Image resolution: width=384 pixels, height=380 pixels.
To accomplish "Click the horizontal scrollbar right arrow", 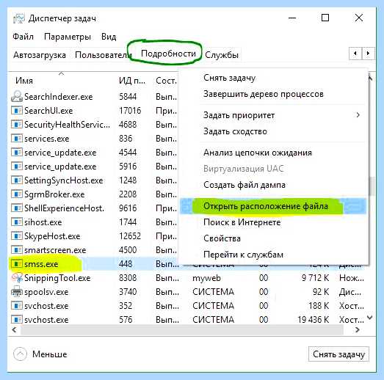I will pyautogui.click(x=358, y=330).
